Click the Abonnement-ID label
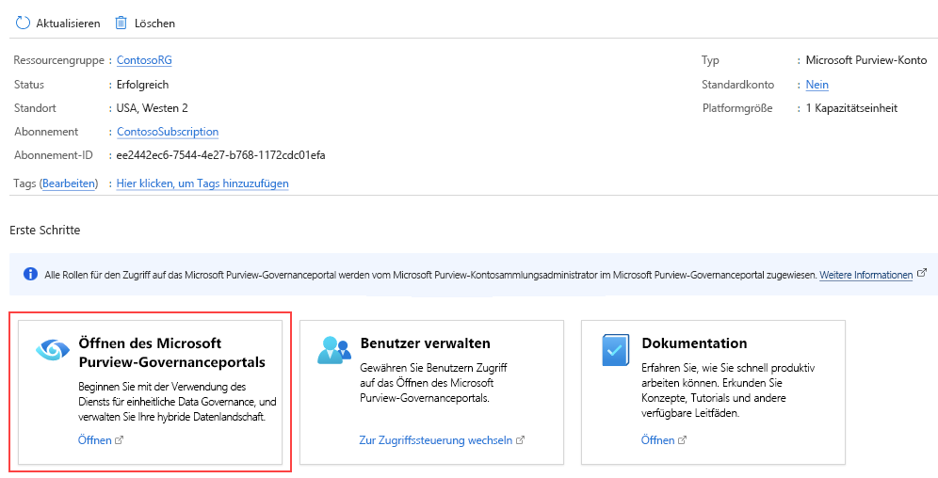The image size is (938, 478). click(x=54, y=155)
